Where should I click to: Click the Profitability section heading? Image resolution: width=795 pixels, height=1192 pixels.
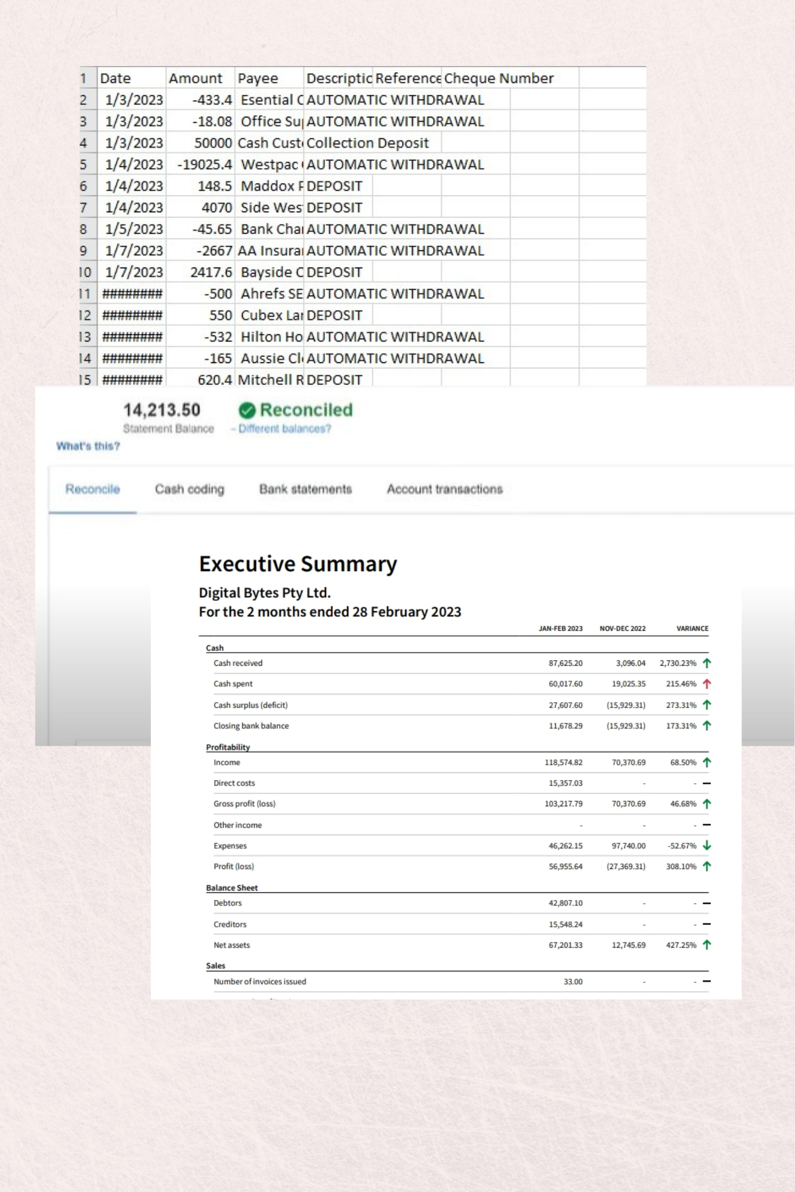228,747
